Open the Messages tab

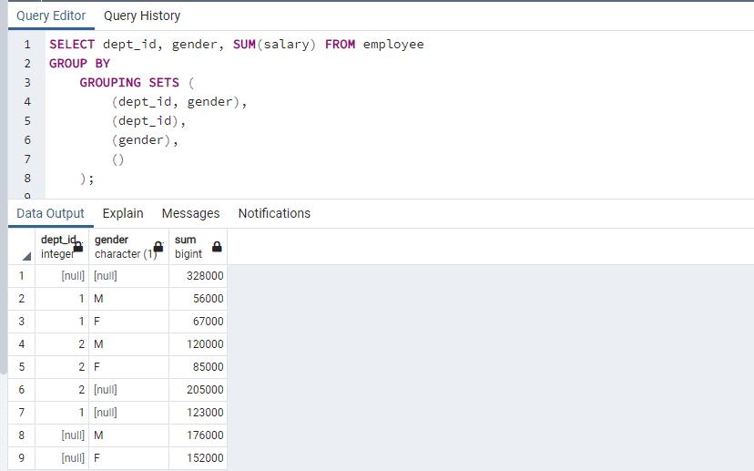[x=190, y=213]
